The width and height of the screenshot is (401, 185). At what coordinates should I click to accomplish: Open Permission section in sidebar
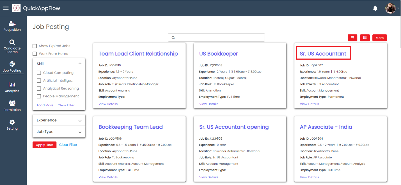point(12,106)
